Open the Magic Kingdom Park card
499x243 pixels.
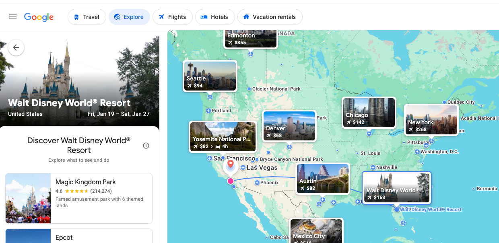tap(79, 198)
